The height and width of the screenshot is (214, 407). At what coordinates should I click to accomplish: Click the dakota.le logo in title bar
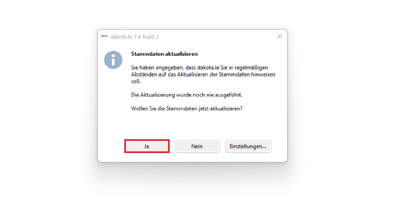(x=105, y=36)
